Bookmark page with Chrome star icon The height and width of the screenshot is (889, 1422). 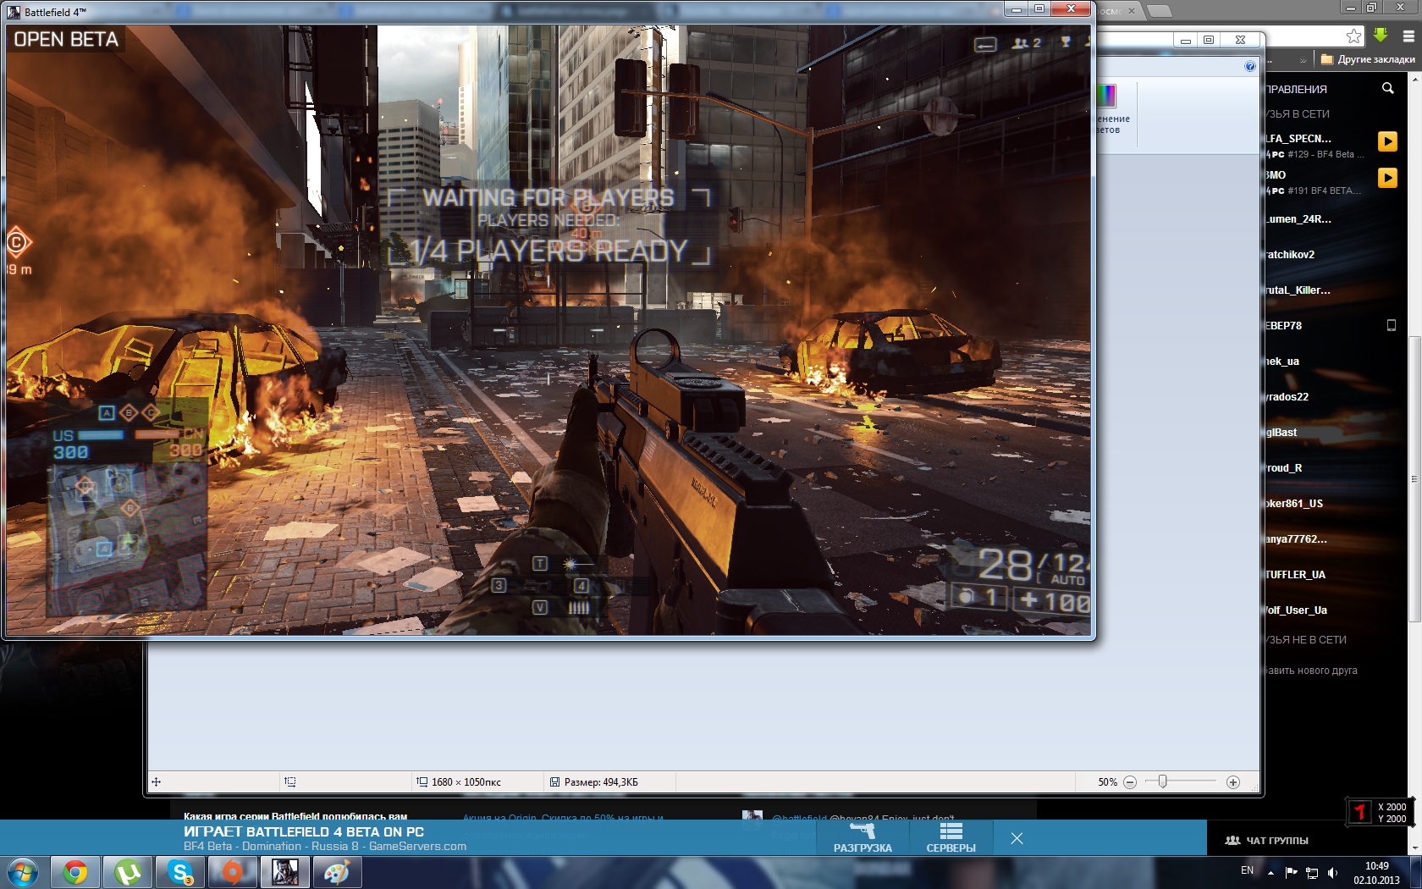coord(1354,36)
